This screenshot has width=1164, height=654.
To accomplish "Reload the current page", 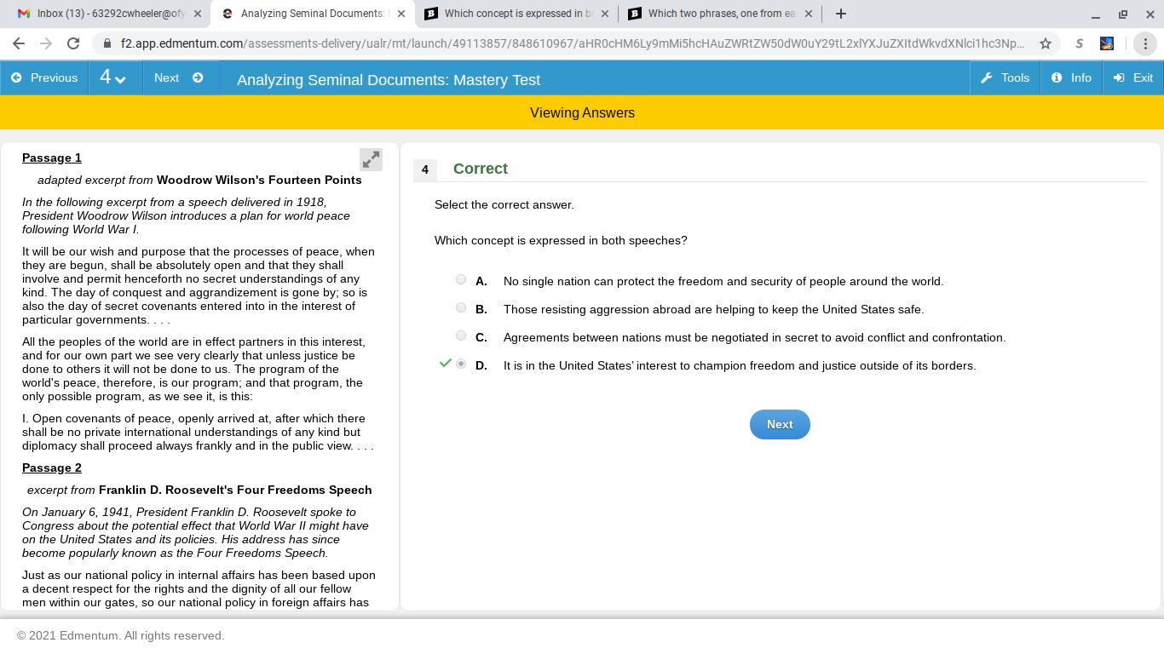I will coord(73,43).
